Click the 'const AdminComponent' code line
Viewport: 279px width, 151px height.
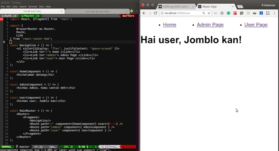[34, 84]
